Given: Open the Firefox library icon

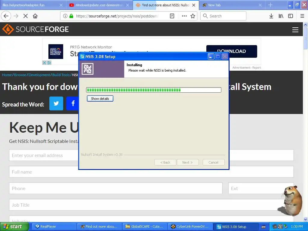Looking at the screenshot, I should tap(281, 16).
